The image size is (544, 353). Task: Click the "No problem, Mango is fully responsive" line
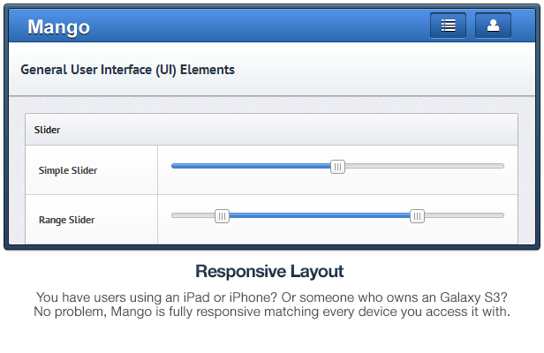pyautogui.click(x=272, y=313)
